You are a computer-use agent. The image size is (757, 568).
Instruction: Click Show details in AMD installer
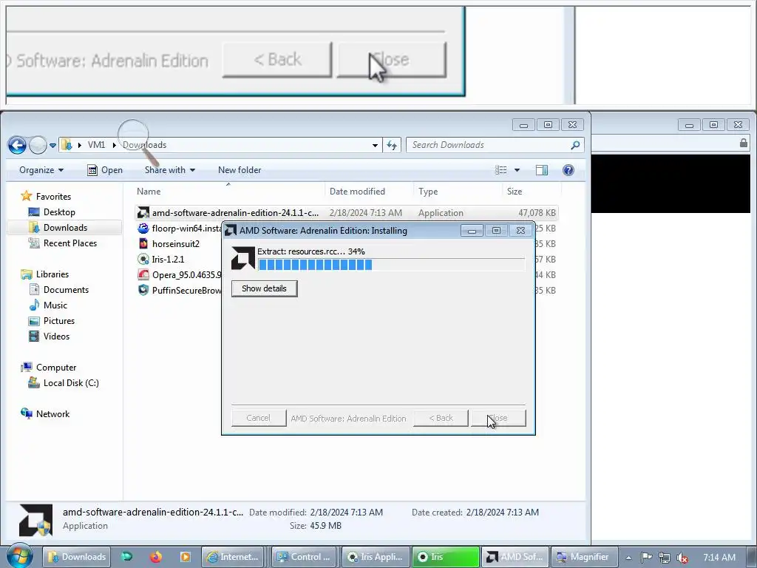coord(264,288)
